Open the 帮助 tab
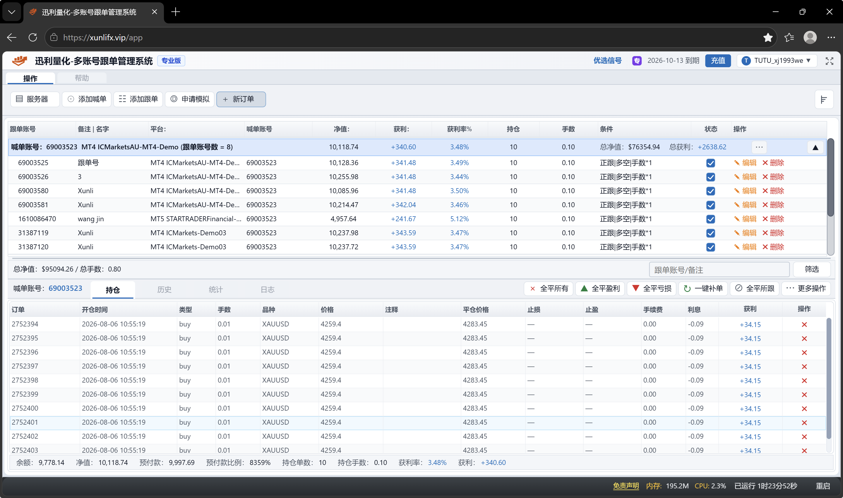The width and height of the screenshot is (843, 498). (82, 78)
